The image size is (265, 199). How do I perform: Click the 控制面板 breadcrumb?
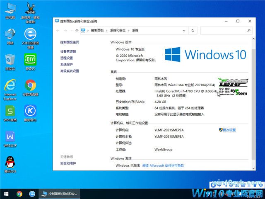tap(97, 30)
